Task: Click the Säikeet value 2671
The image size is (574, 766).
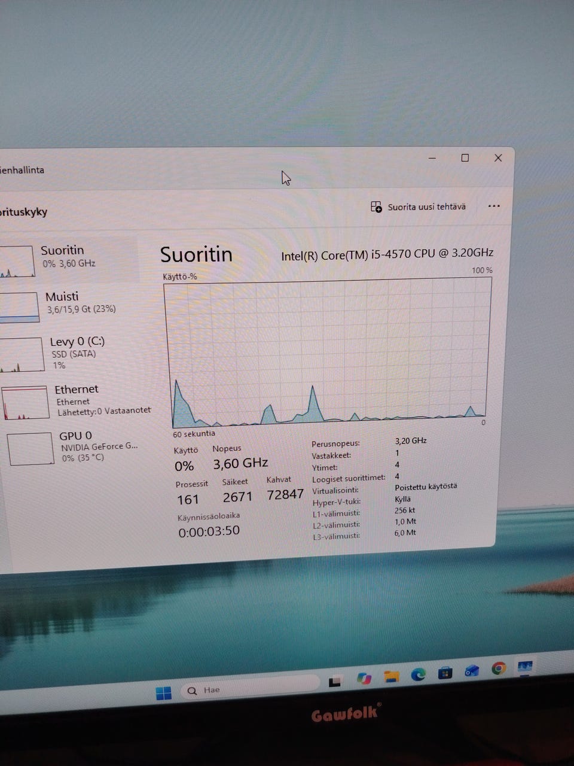Action: 237,497
